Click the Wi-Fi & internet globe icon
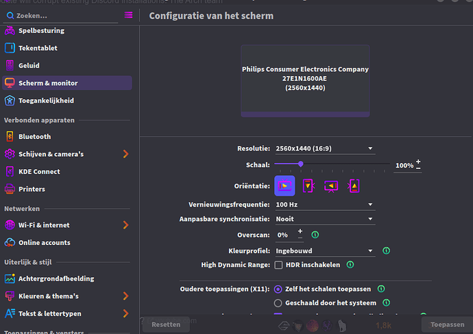The height and width of the screenshot is (334, 473). tap(10, 225)
